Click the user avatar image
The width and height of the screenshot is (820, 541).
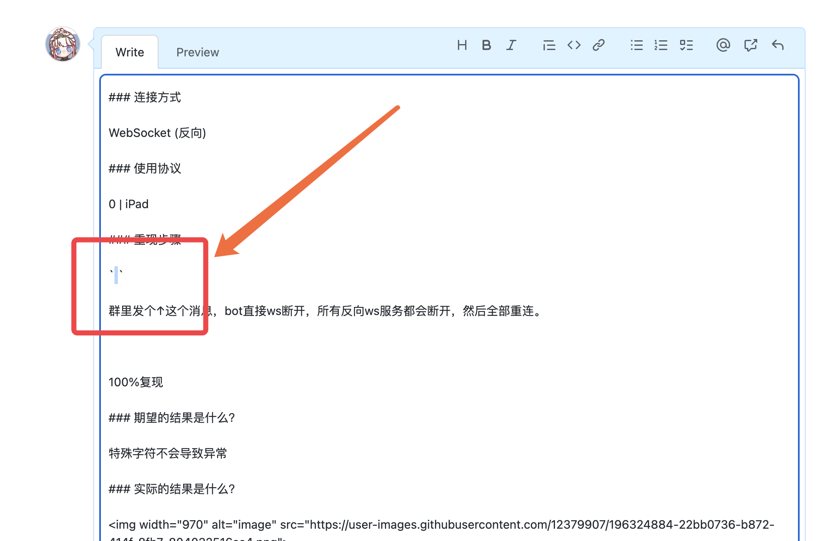coord(63,44)
